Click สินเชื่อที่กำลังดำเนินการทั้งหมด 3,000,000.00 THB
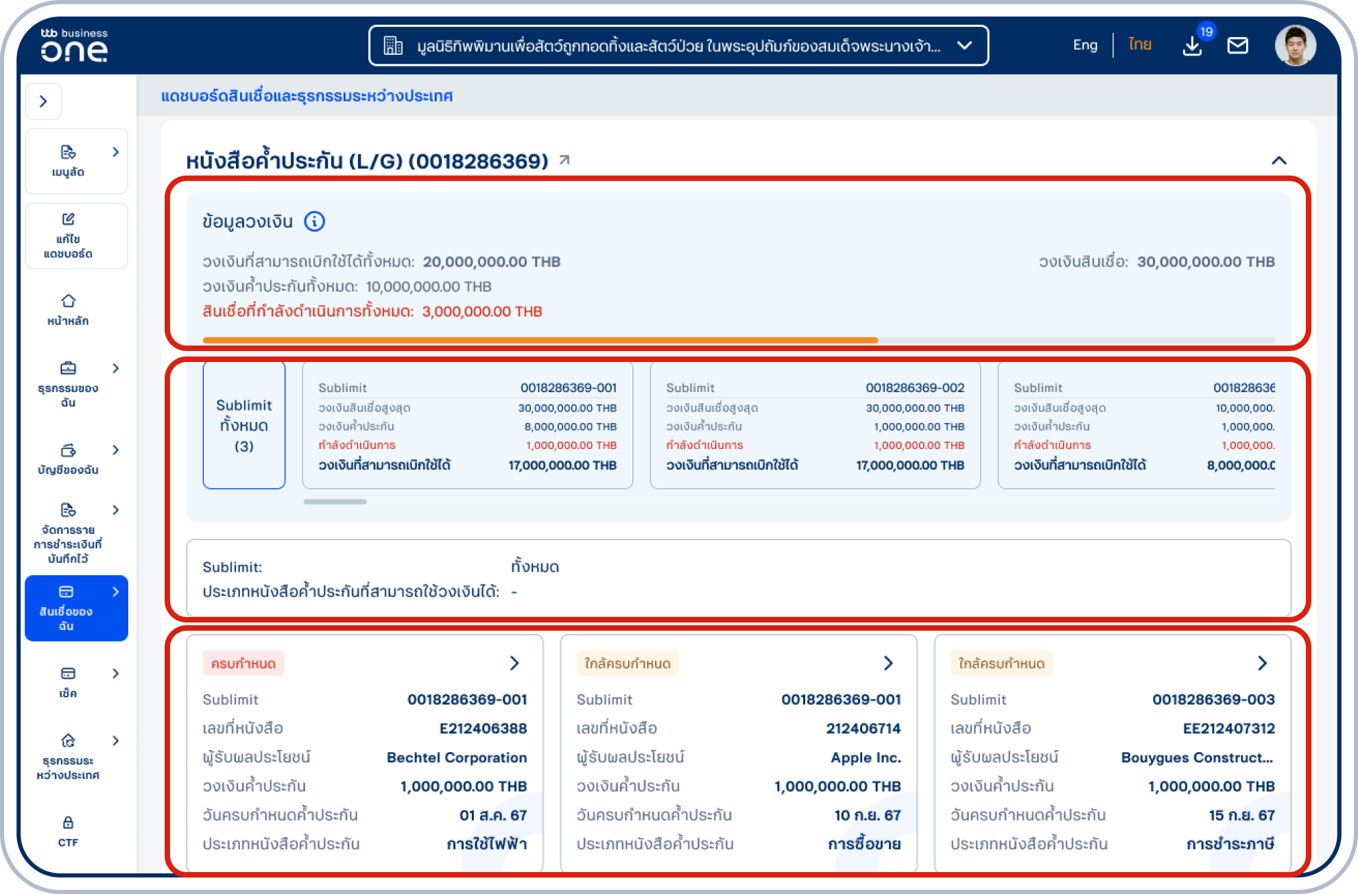Viewport: 1358px width, 894px height. [372, 311]
